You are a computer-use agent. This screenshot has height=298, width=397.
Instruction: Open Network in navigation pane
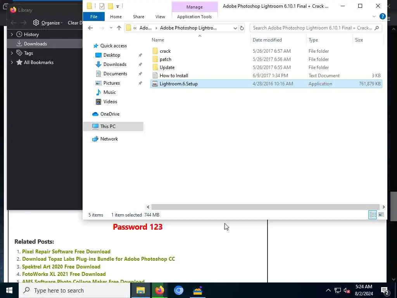click(x=109, y=139)
